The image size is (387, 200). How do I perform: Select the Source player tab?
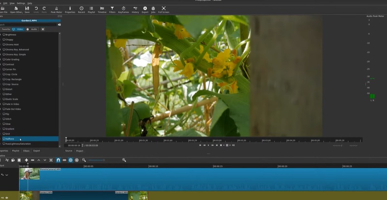(69, 151)
